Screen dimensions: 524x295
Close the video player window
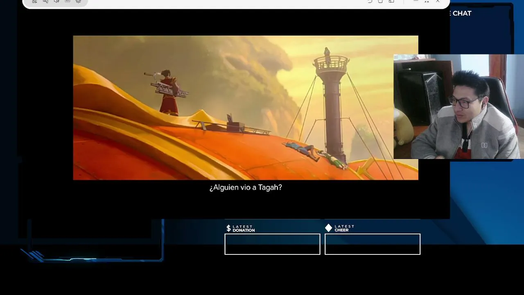point(438,1)
